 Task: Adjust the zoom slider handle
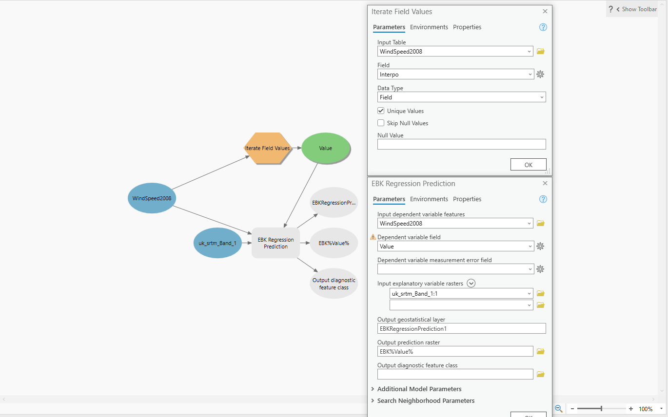tap(602, 409)
